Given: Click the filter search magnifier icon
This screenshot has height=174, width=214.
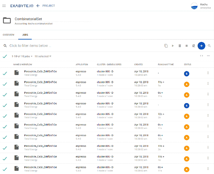Looking at the screenshot, I should tap(5, 46).
